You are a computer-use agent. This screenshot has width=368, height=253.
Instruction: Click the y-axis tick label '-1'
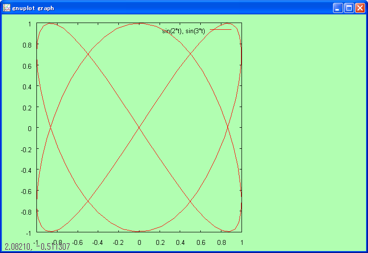28,233
